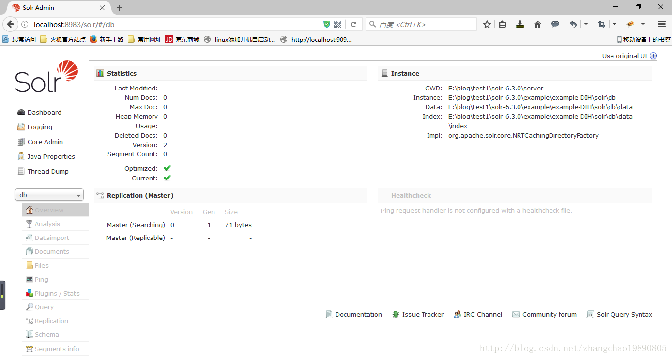Open Plugins / Stats page
Viewport: 672px width, 358px height.
click(57, 293)
